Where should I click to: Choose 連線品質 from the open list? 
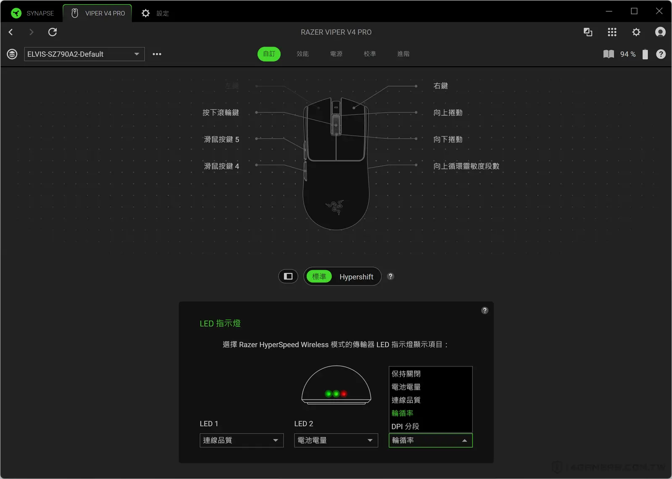430,400
